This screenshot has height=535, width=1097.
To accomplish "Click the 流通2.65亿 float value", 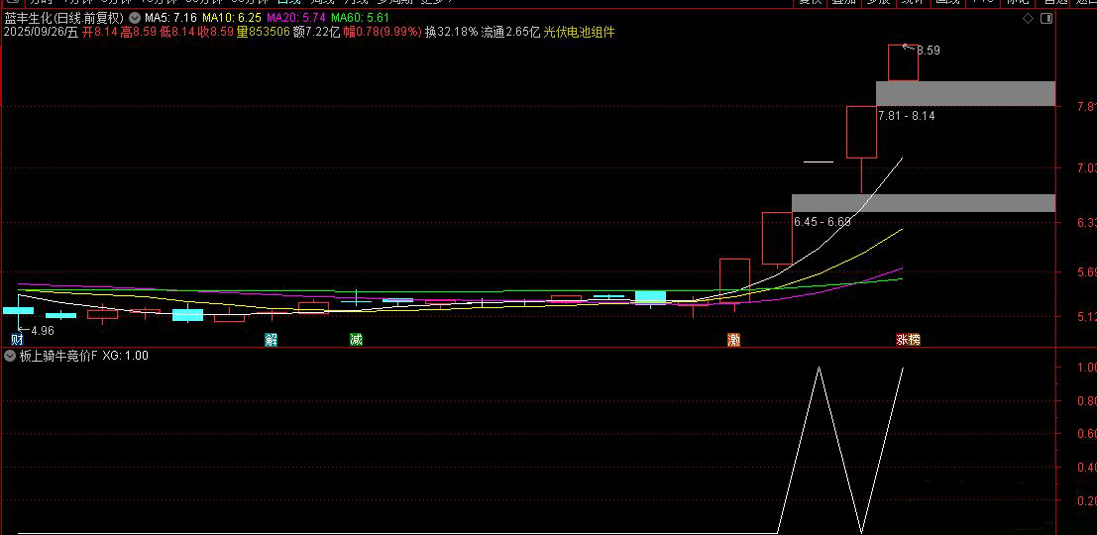I will click(x=510, y=32).
